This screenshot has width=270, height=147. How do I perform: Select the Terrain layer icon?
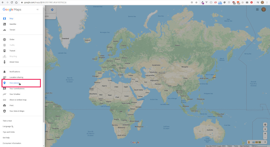pos(4,30)
